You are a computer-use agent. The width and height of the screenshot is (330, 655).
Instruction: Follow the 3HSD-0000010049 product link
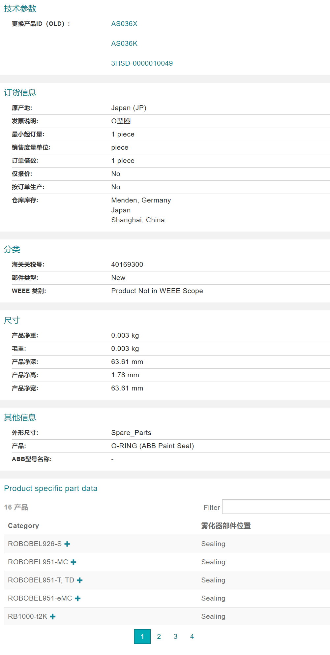(x=142, y=63)
